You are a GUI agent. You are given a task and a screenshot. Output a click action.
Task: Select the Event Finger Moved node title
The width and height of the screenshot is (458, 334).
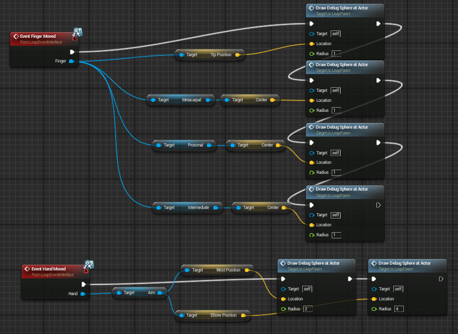[38, 36]
